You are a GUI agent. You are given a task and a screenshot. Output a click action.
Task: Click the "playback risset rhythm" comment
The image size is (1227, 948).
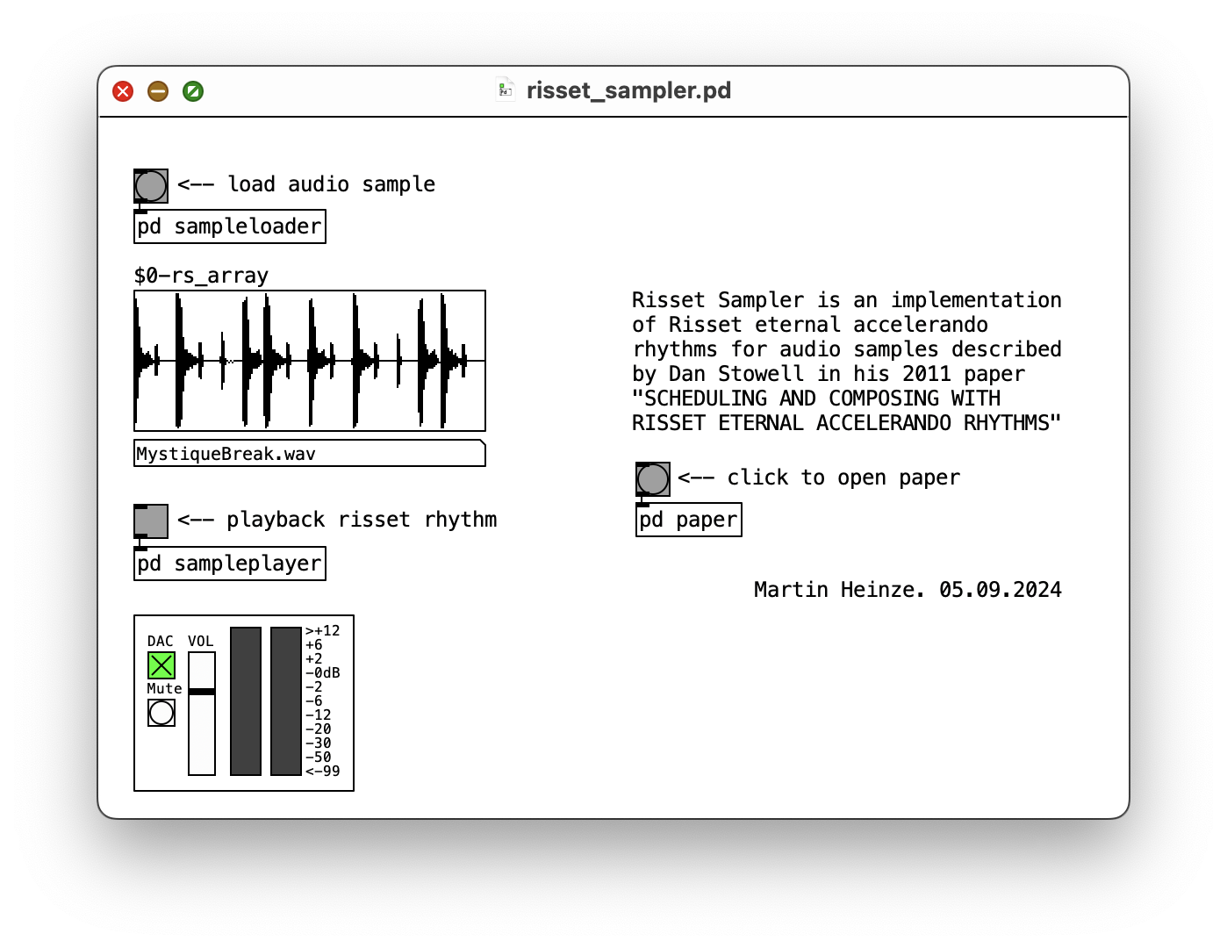(337, 520)
